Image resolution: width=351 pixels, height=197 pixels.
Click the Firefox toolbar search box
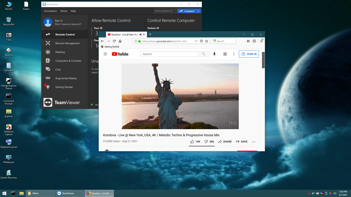(223, 41)
